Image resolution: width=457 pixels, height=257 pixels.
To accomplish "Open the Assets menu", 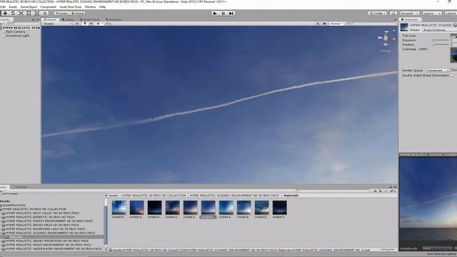I will tap(13, 6).
